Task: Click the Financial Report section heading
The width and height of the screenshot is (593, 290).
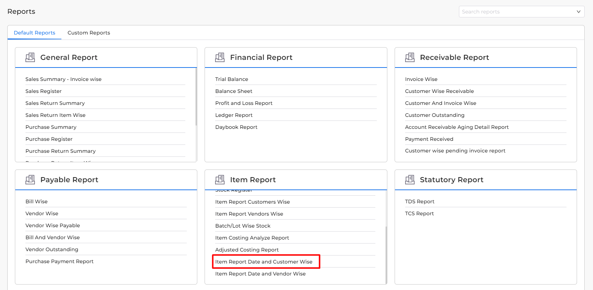Action: (261, 57)
